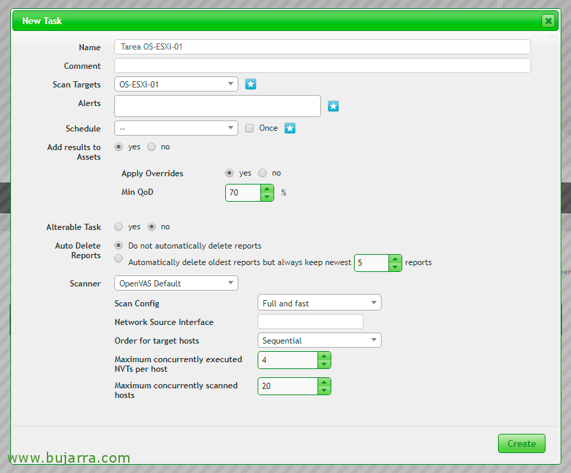Open the Scanner dropdown
The image size is (571, 473).
[x=176, y=283]
